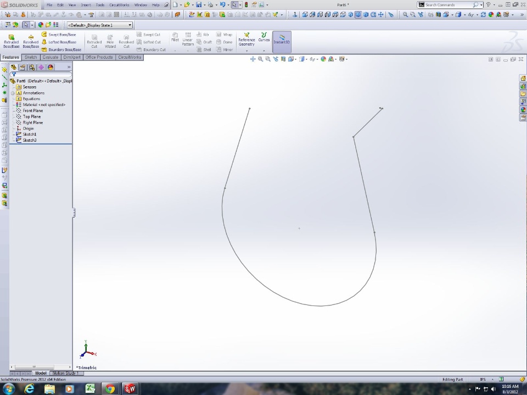Open the display state dropdown

tap(130, 25)
